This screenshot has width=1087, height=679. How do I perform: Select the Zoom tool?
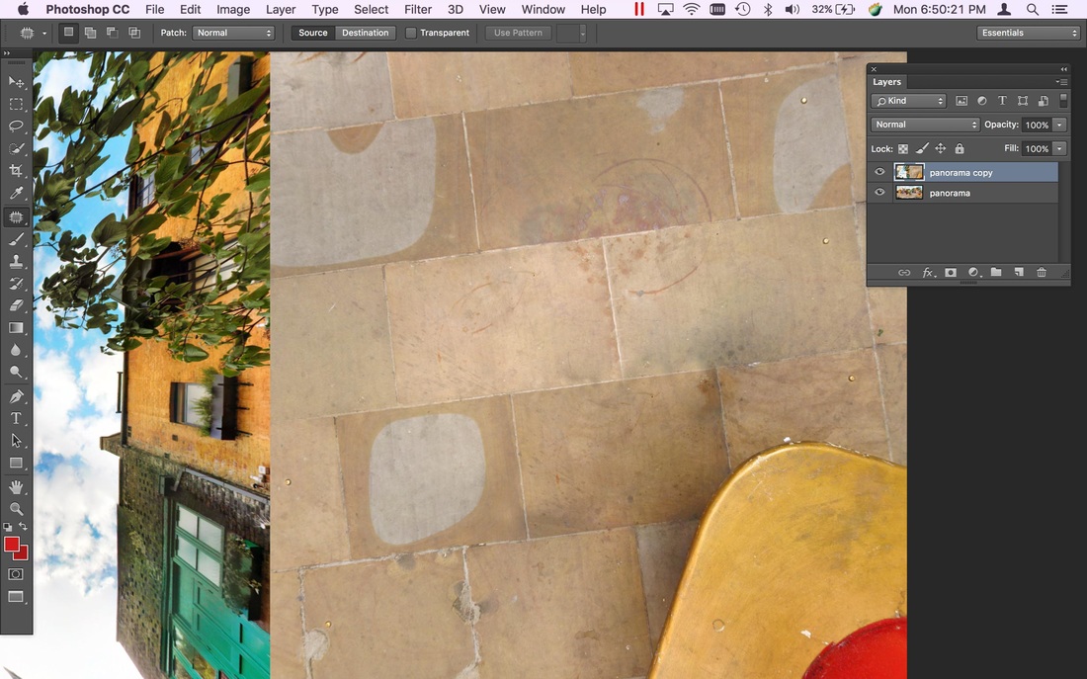tap(16, 509)
